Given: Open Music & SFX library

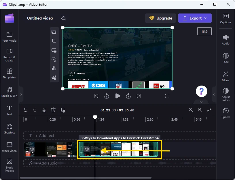Looking at the screenshot, I should pos(9,92).
